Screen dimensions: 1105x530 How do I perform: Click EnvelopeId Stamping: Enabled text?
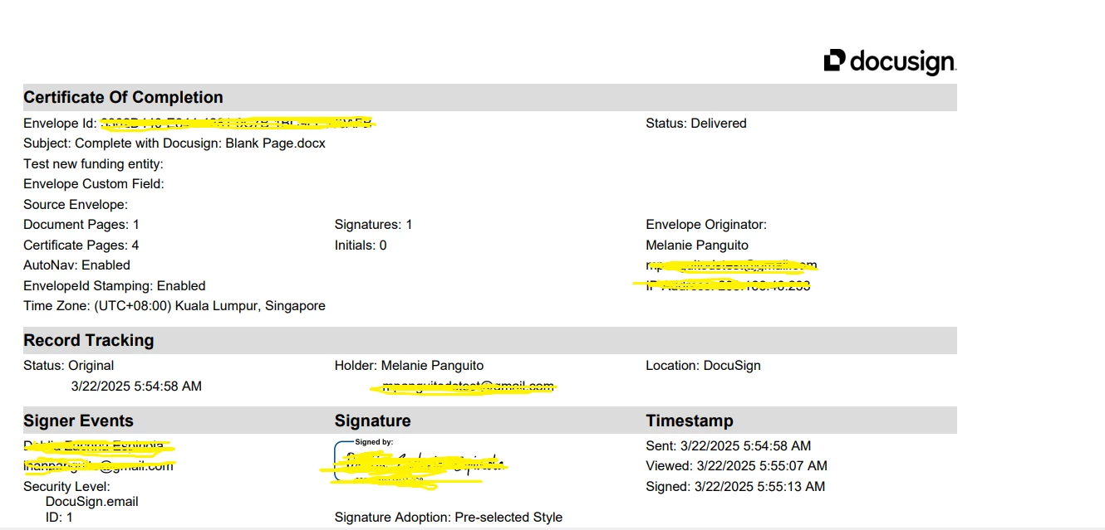[x=115, y=285]
